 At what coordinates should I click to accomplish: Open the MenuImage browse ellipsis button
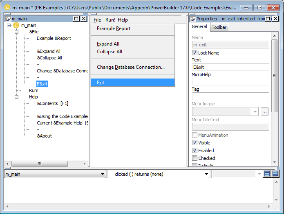[264, 111]
